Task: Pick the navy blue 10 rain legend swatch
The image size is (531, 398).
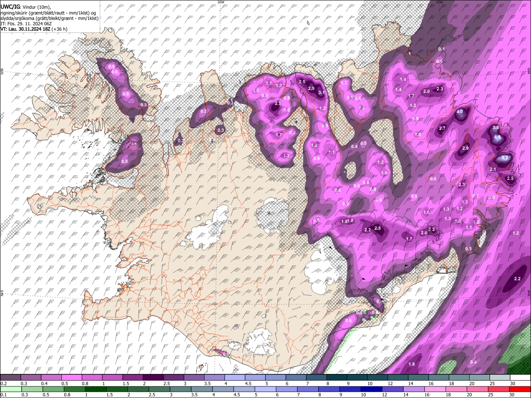Action: click(371, 389)
